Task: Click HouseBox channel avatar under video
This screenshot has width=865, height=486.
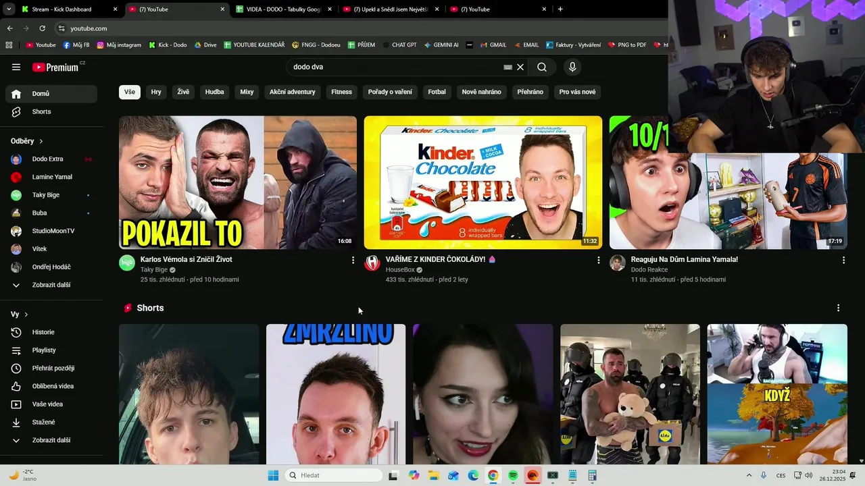Action: pos(372,263)
